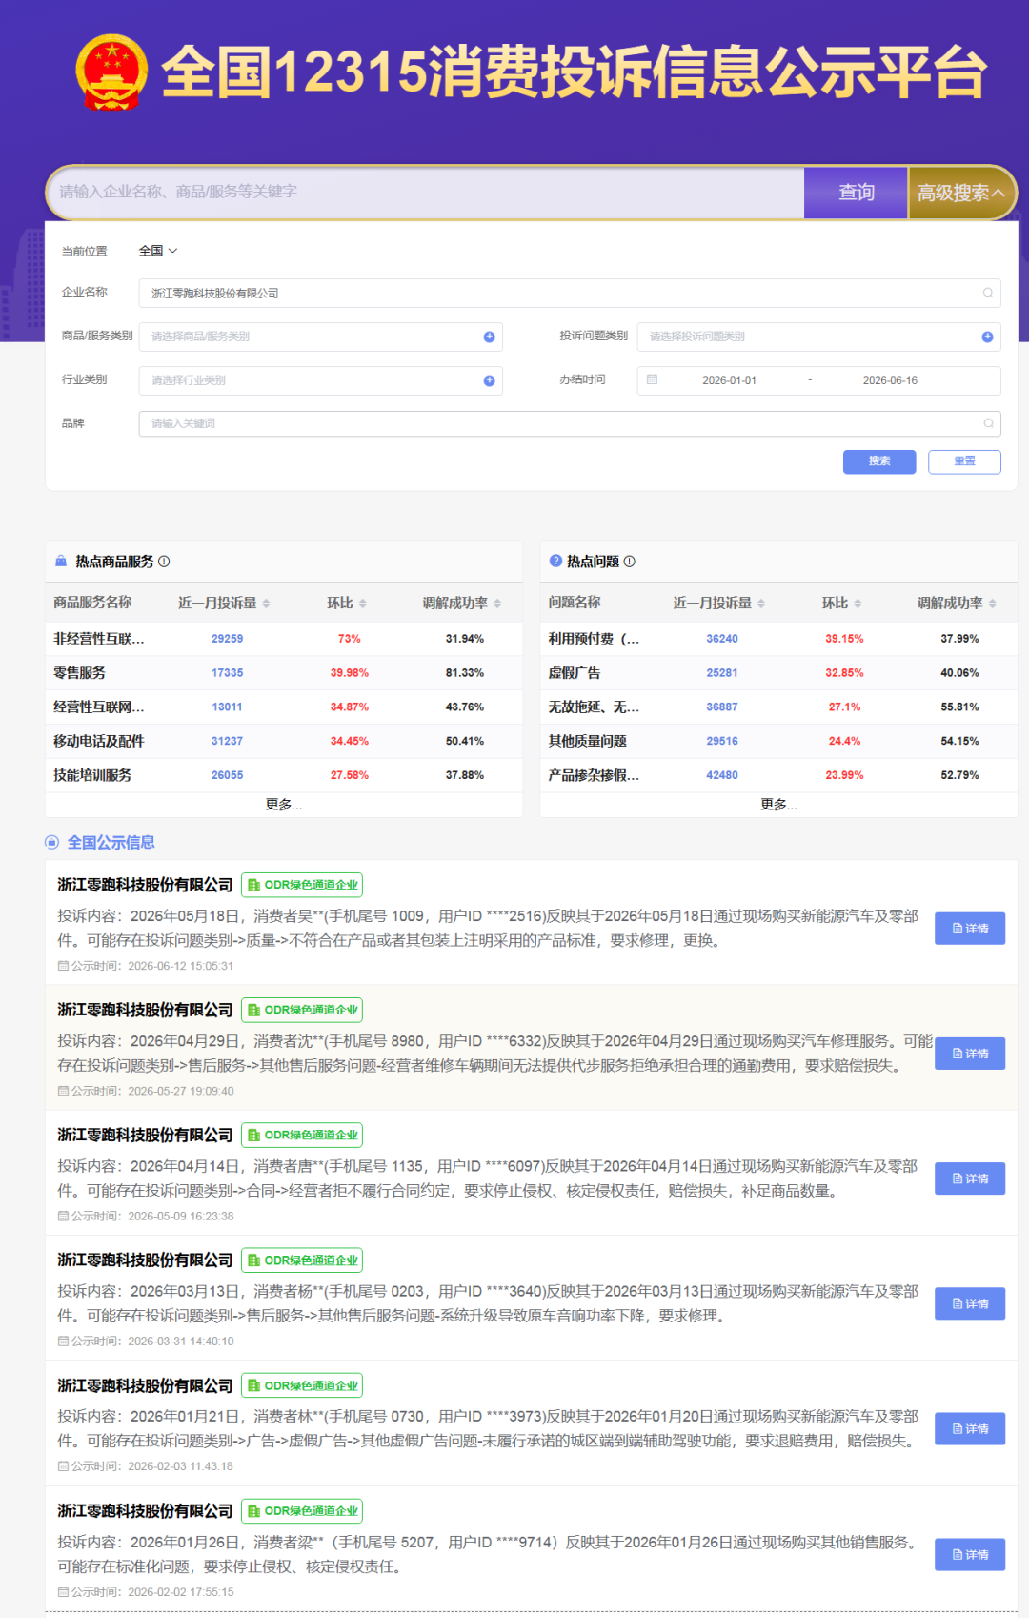This screenshot has height=1618, width=1029.
Task: Click the 非经营性互联… row name
Action: tap(99, 639)
